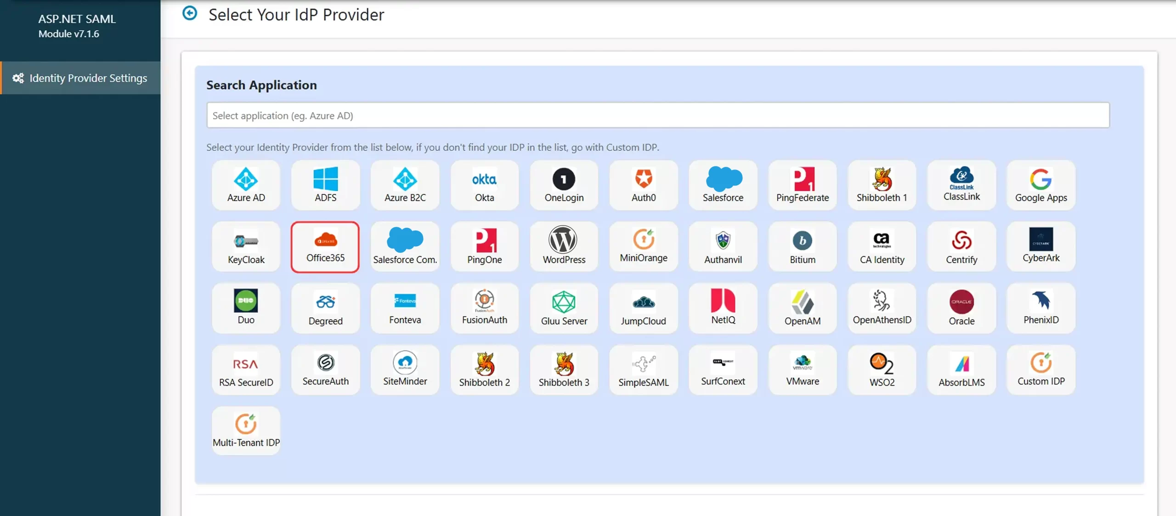The width and height of the screenshot is (1176, 516).
Task: Select the AbsorbLMS provider
Action: [961, 370]
